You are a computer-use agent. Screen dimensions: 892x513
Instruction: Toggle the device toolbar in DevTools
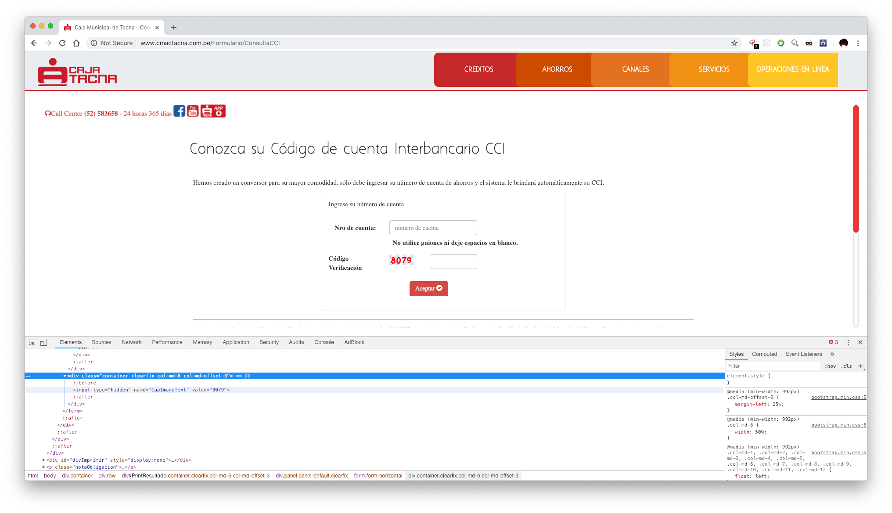pyautogui.click(x=43, y=342)
